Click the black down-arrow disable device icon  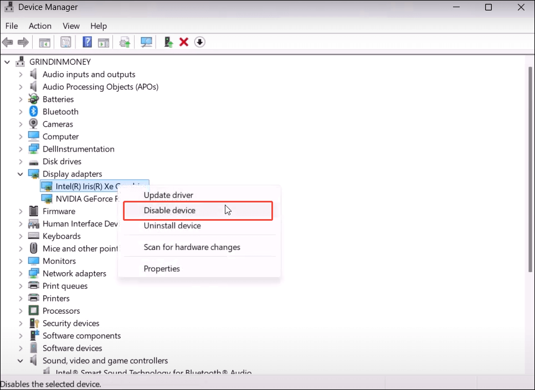pos(199,42)
